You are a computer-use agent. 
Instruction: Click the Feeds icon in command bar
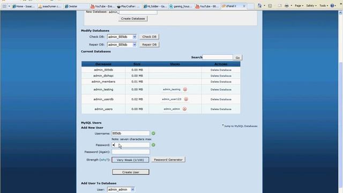(x=270, y=6)
